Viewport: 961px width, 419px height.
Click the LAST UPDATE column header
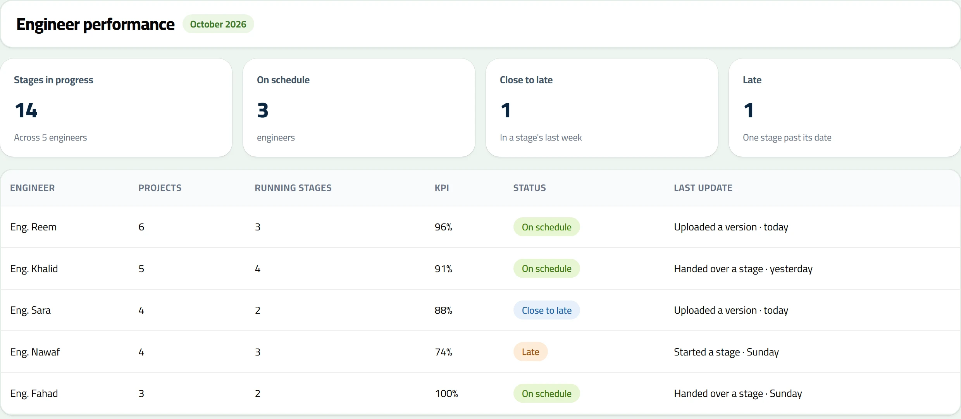(703, 188)
